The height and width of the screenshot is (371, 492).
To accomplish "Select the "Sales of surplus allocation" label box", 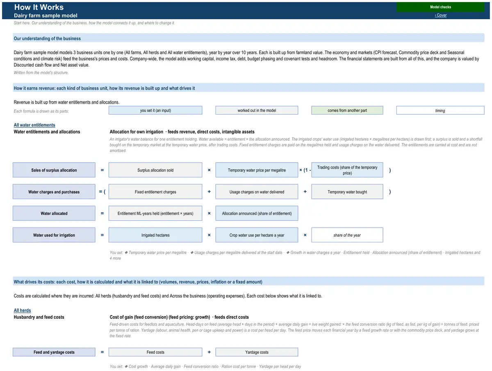I will (x=54, y=170).
